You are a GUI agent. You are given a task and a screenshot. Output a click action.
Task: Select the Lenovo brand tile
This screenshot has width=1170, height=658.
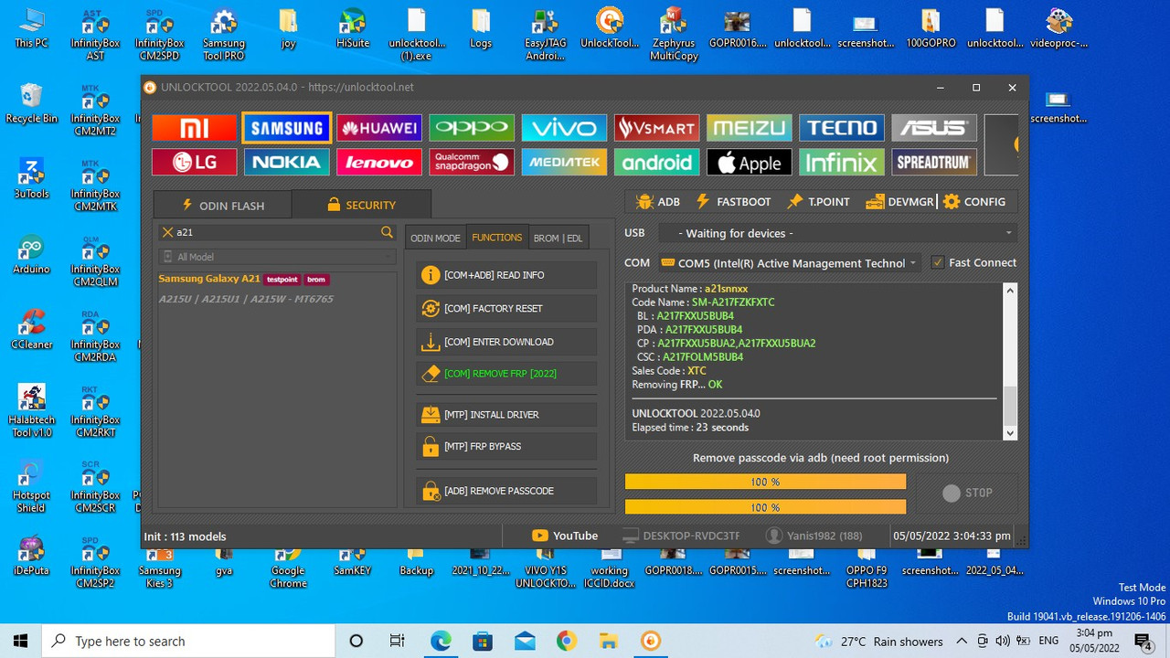point(379,163)
